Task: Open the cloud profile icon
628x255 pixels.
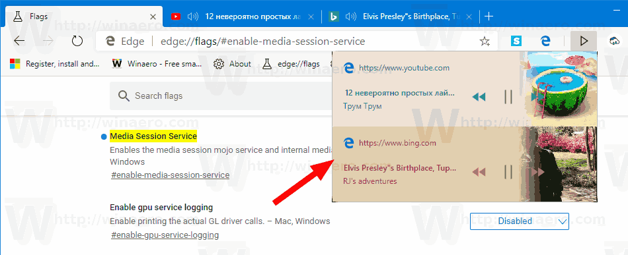Action: pos(614,41)
